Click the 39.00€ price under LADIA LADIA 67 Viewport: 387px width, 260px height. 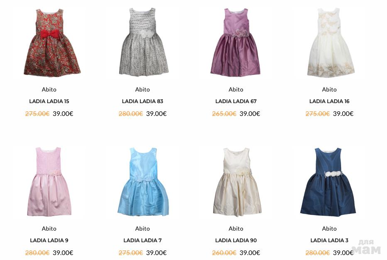coord(250,113)
